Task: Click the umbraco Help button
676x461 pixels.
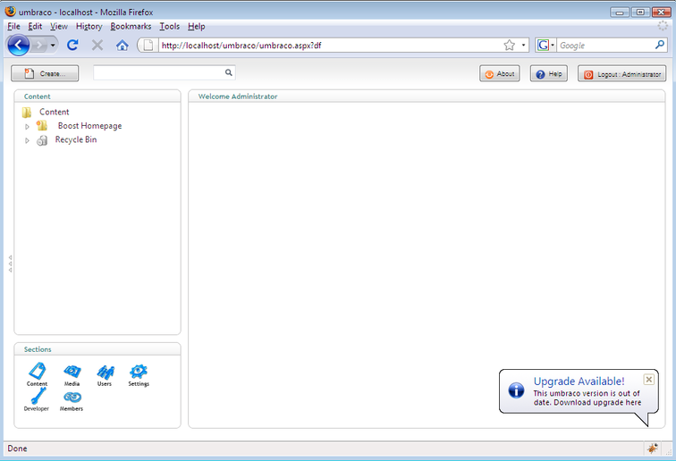Action: coord(548,73)
